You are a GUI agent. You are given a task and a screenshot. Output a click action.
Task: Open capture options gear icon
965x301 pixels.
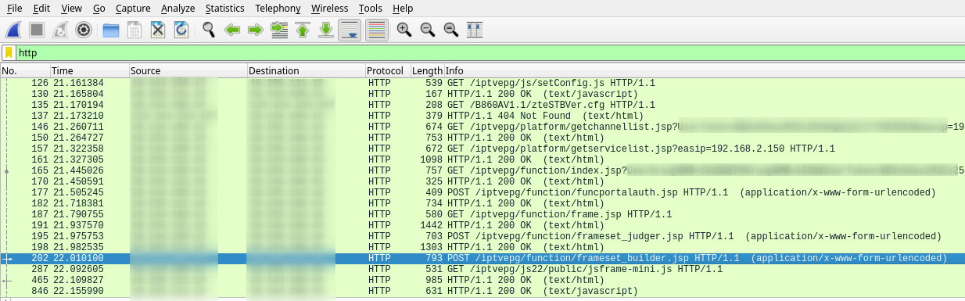tap(84, 30)
